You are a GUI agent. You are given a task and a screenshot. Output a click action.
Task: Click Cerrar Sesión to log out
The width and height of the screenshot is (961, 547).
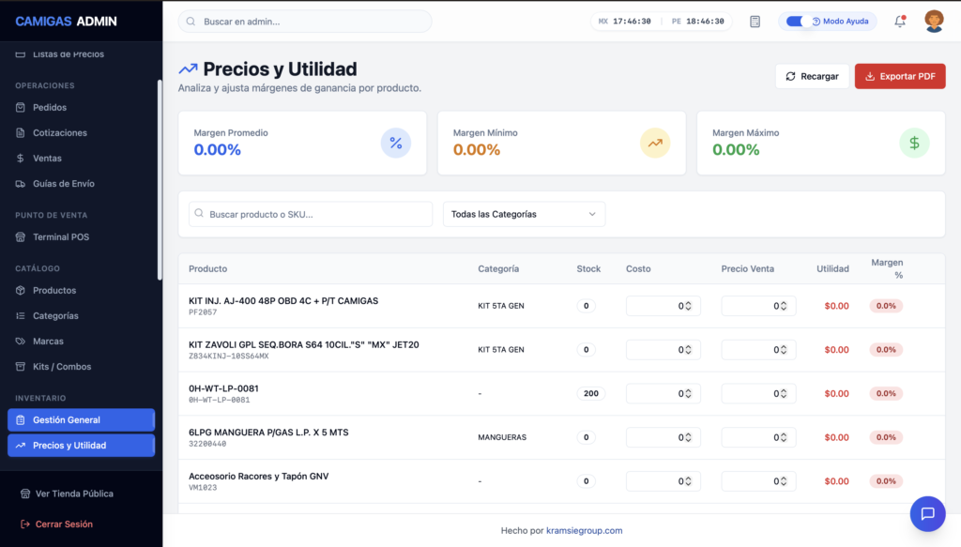tap(64, 524)
